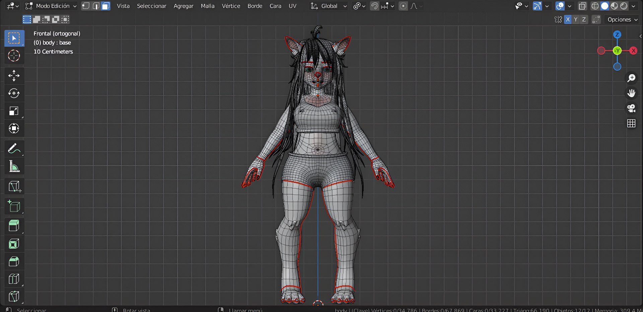Open the Global orientation dropdown
Viewport: 643px width, 312px height.
[x=329, y=6]
